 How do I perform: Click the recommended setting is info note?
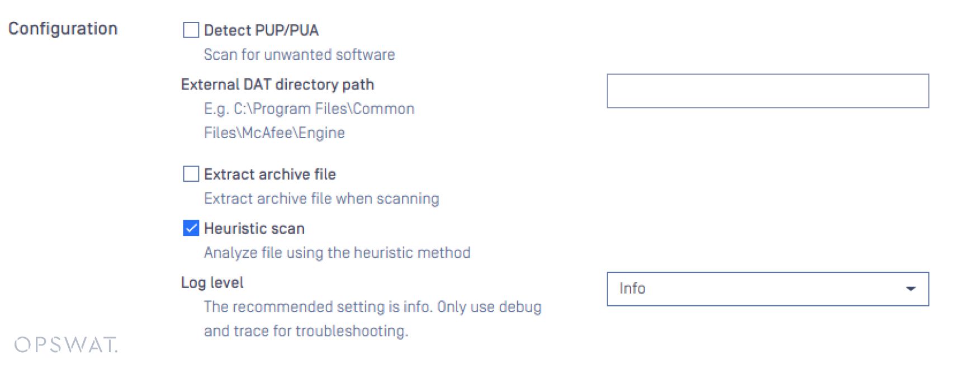[372, 307]
